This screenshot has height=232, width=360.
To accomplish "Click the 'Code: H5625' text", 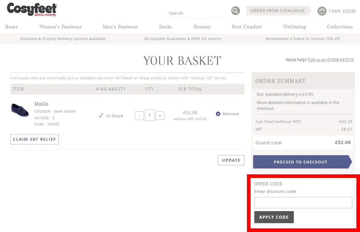I will pos(47,124).
